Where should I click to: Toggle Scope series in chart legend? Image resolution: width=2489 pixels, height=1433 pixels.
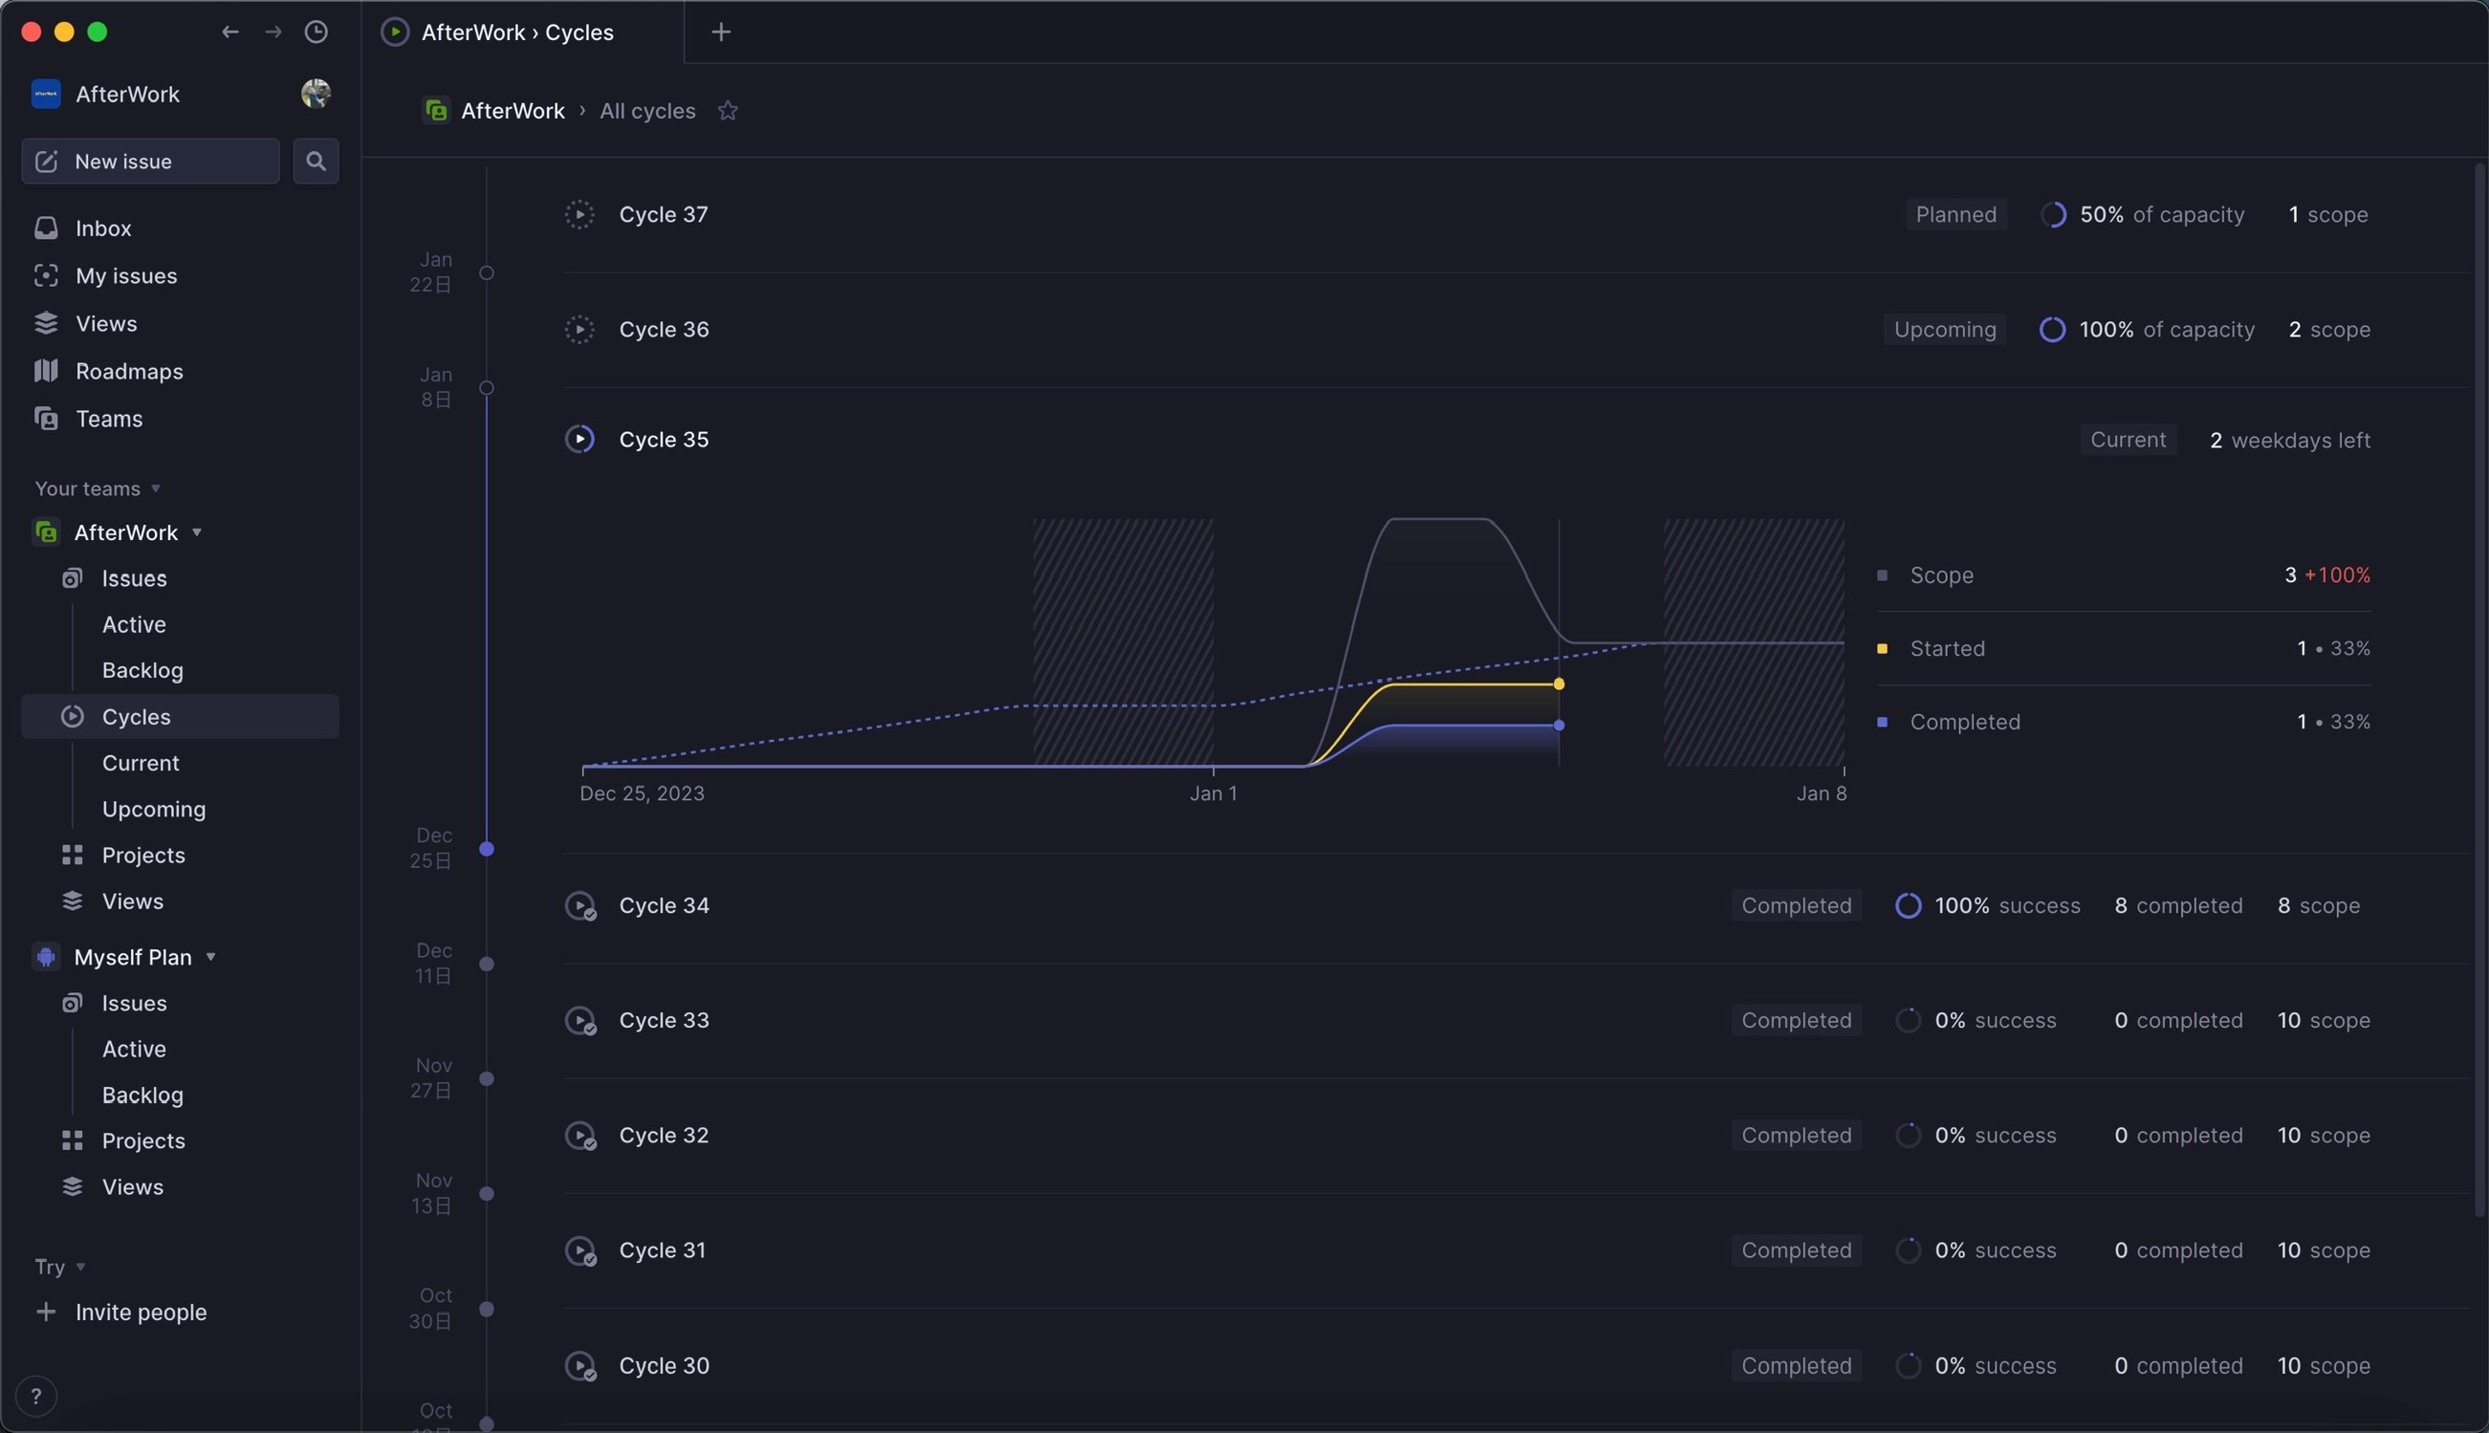1941,575
